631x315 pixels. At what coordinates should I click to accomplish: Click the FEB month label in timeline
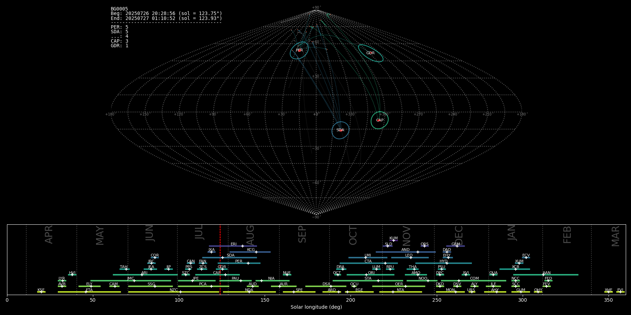[567, 234]
